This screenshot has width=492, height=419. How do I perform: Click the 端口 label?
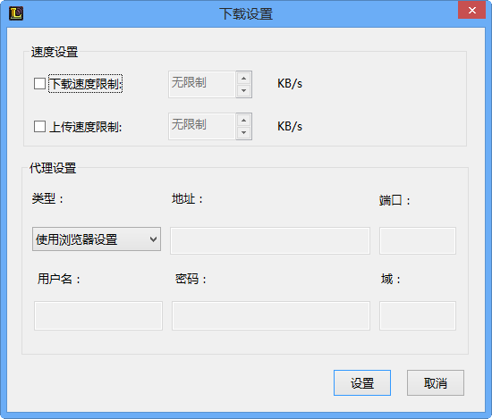pyautogui.click(x=394, y=200)
